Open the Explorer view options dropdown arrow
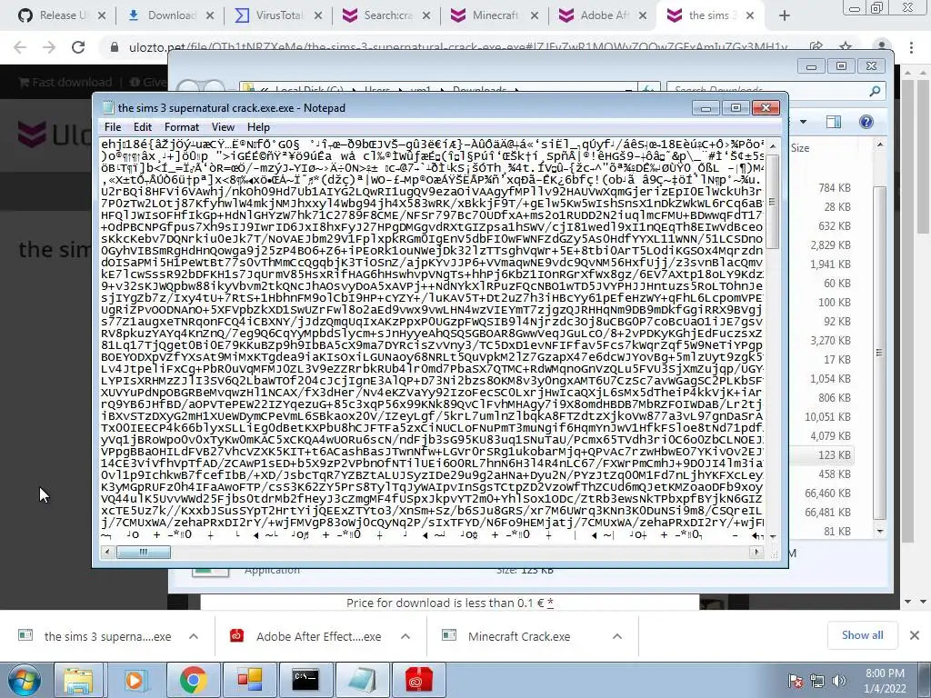 [x=804, y=122]
